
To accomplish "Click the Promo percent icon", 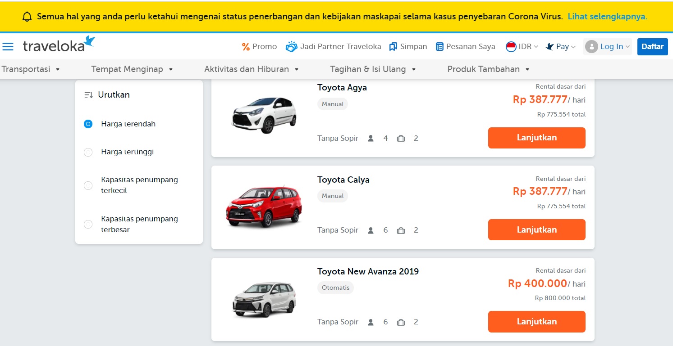I will (x=246, y=47).
